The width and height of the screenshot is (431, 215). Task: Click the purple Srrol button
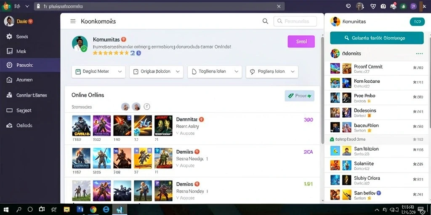click(301, 42)
